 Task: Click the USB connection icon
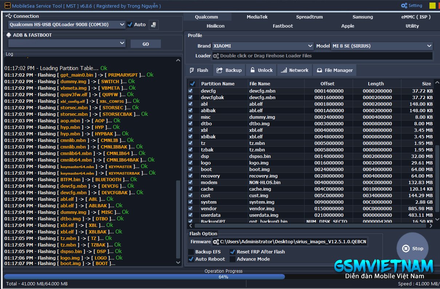click(9, 16)
